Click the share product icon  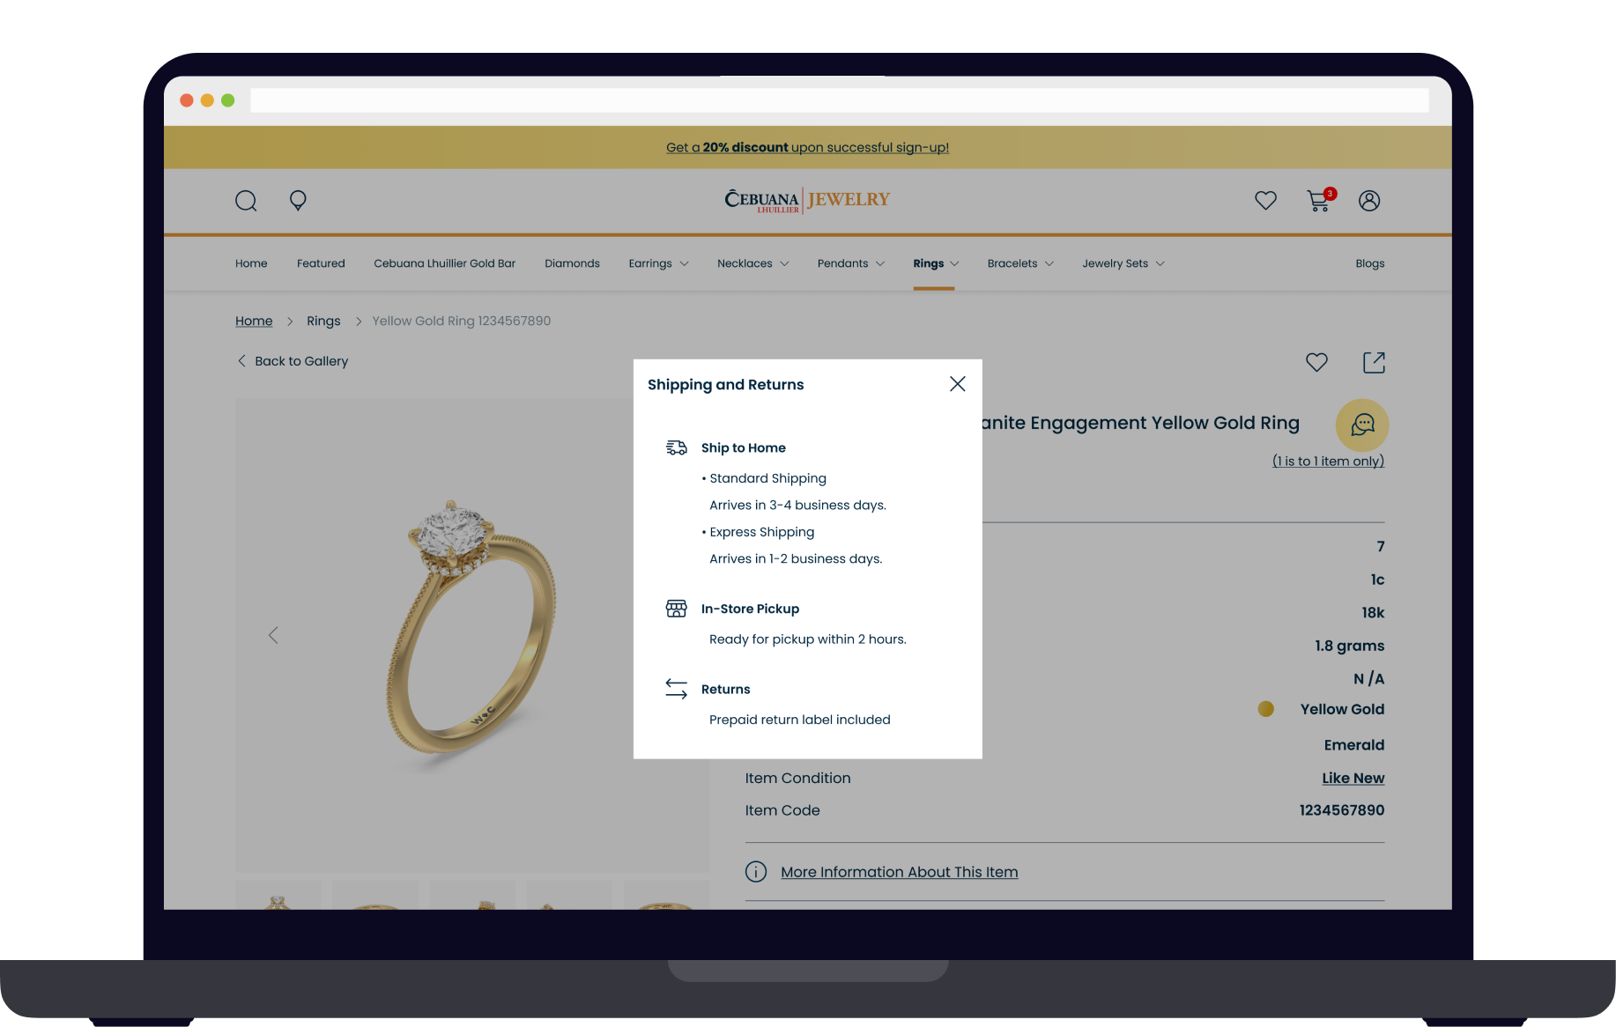[x=1374, y=362]
